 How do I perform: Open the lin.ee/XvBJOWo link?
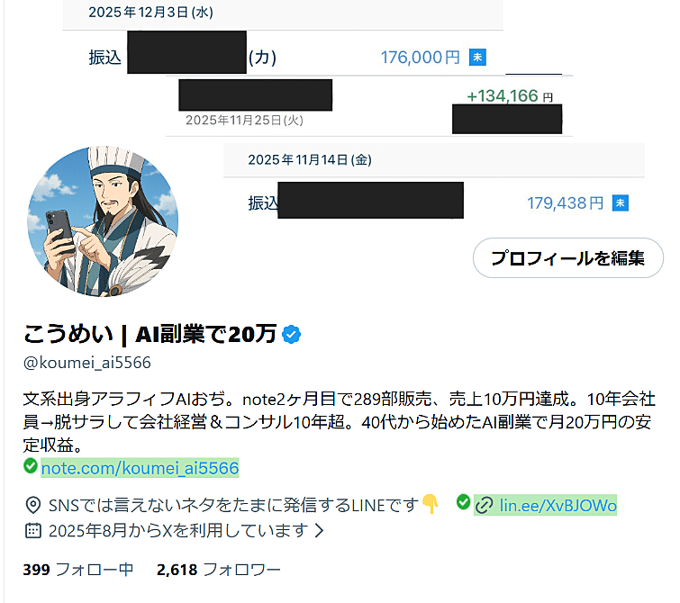(558, 506)
